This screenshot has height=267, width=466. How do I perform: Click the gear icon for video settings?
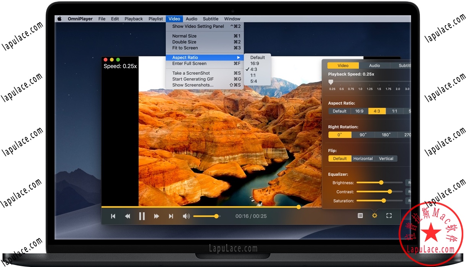374,216
